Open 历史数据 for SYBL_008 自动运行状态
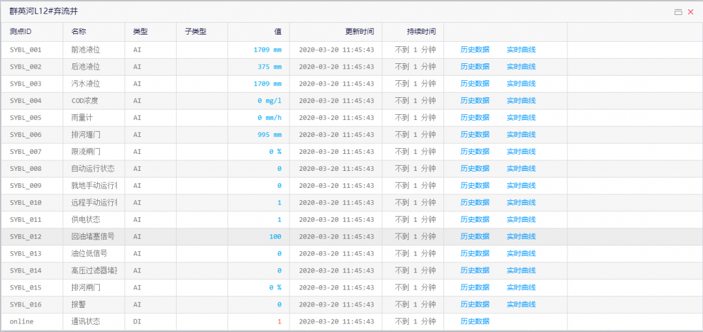The height and width of the screenshot is (332, 703). pos(475,169)
